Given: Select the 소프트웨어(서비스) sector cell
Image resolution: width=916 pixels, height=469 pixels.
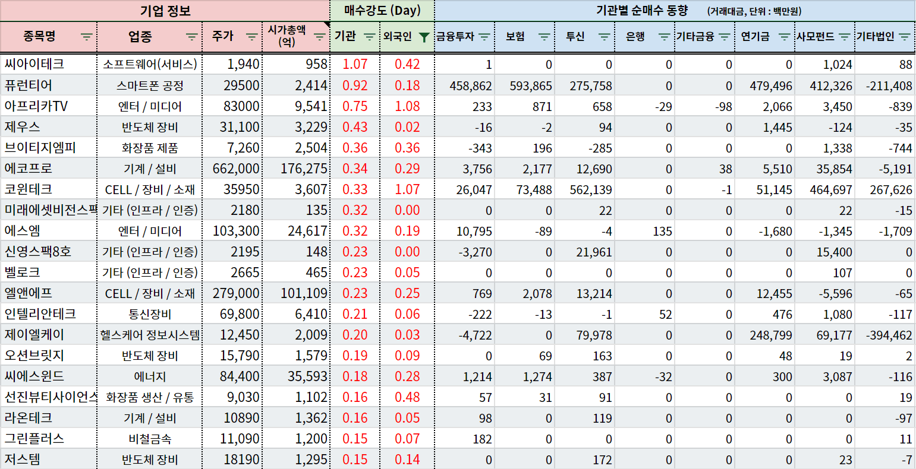Looking at the screenshot, I should [x=150, y=64].
